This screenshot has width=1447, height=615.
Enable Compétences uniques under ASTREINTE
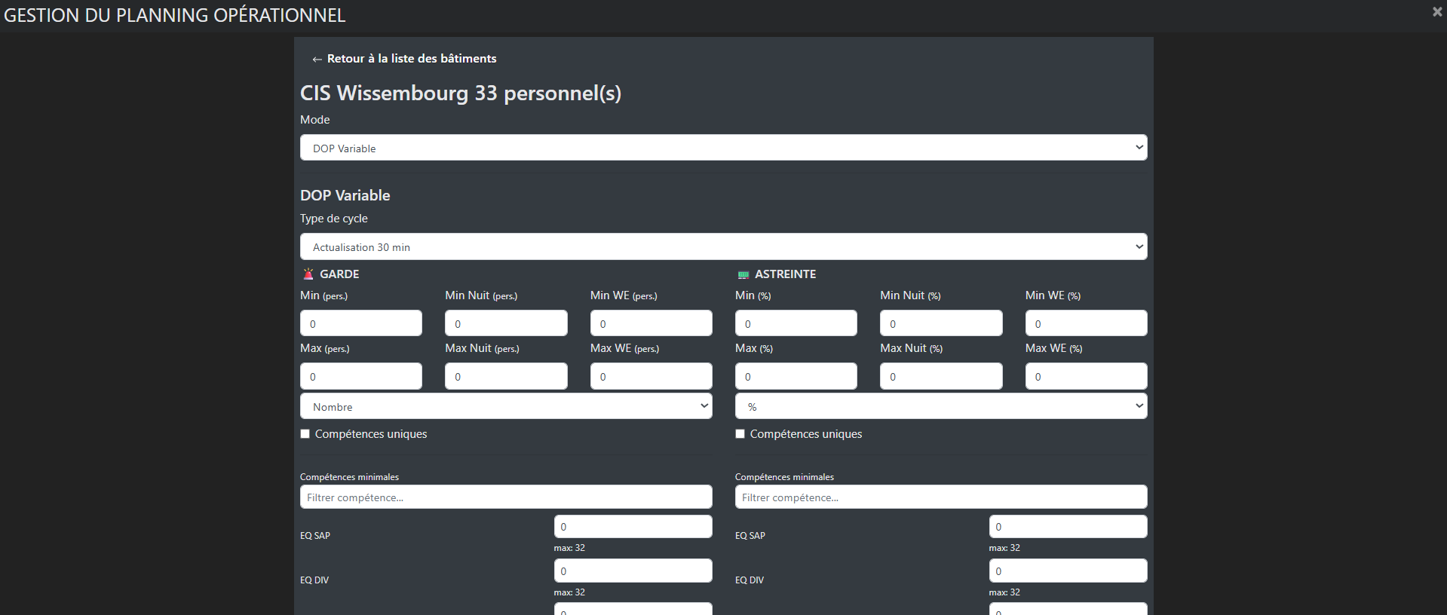coord(740,434)
